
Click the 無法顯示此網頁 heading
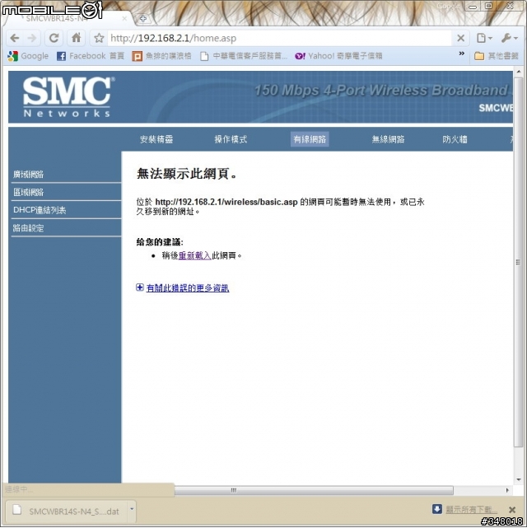coord(187,174)
